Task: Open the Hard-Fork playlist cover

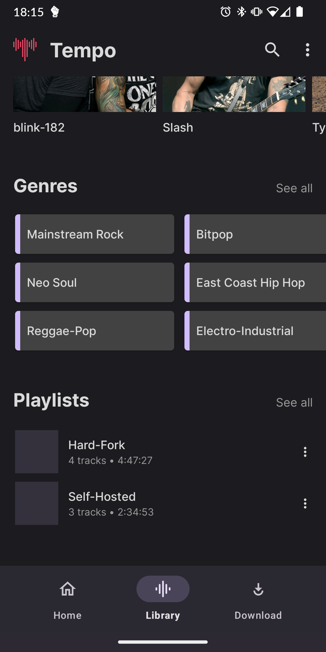Action: click(x=37, y=452)
